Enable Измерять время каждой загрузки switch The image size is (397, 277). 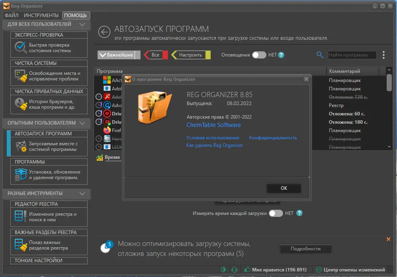pyautogui.click(x=275, y=213)
